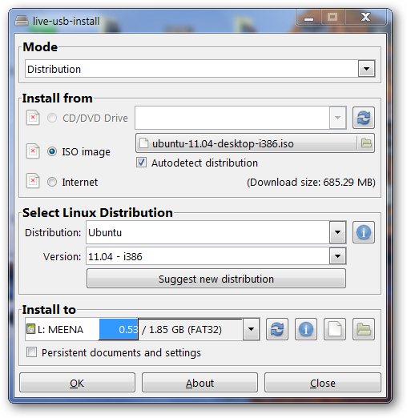This screenshot has width=407, height=418.
Task: Select the Internet radio button
Action: (52, 182)
